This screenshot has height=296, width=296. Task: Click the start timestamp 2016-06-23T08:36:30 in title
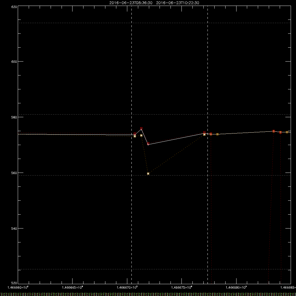click(131, 3)
